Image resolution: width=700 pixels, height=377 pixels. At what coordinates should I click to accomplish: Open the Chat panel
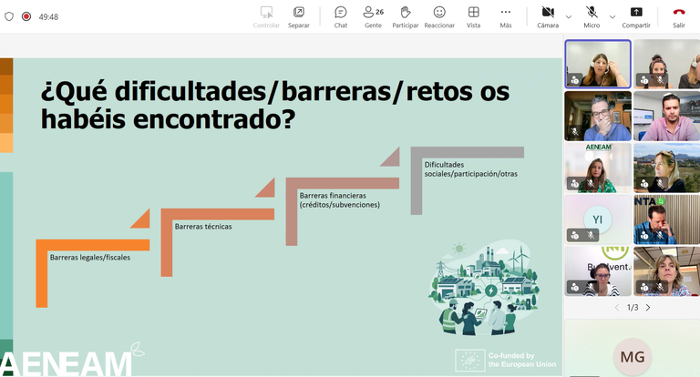tap(341, 17)
